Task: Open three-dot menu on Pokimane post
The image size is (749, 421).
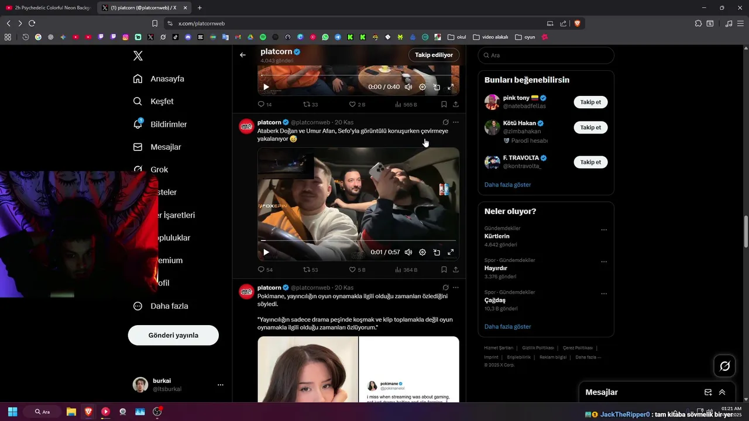Action: 456,288
